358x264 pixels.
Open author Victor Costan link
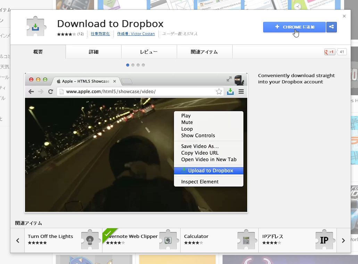point(136,34)
